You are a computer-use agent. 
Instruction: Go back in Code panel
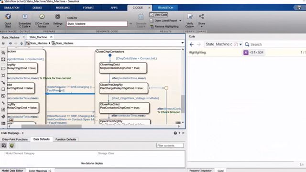coord(192,44)
